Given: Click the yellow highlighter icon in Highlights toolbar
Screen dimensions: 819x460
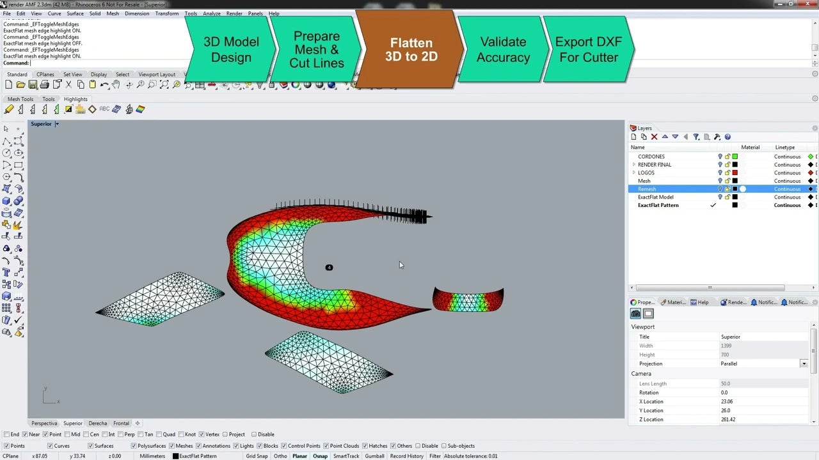Looking at the screenshot, I should 9,109.
